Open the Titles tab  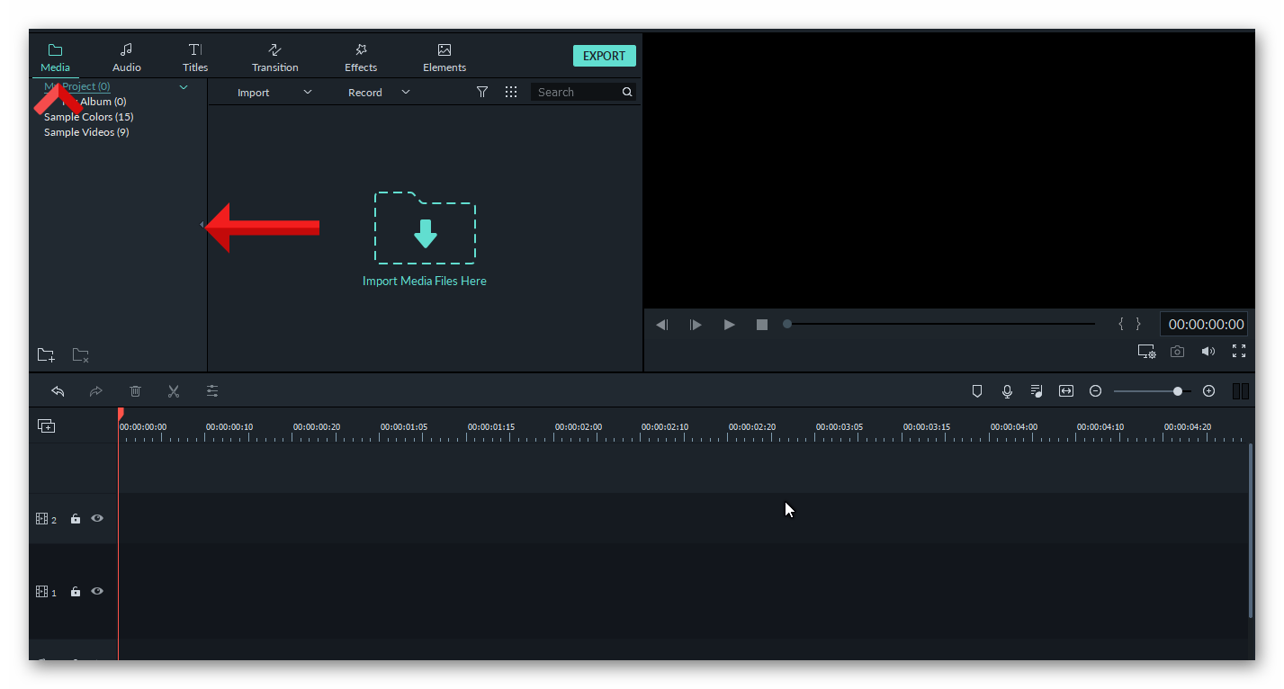[195, 58]
